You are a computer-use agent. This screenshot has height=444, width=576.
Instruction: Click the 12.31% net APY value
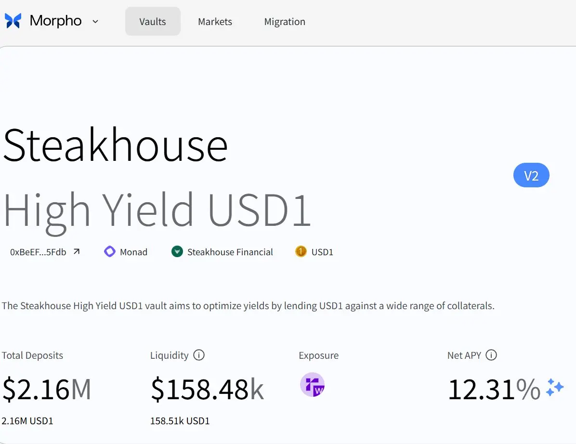coord(494,389)
